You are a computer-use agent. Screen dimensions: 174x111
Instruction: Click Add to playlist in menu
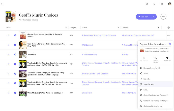point(156,59)
